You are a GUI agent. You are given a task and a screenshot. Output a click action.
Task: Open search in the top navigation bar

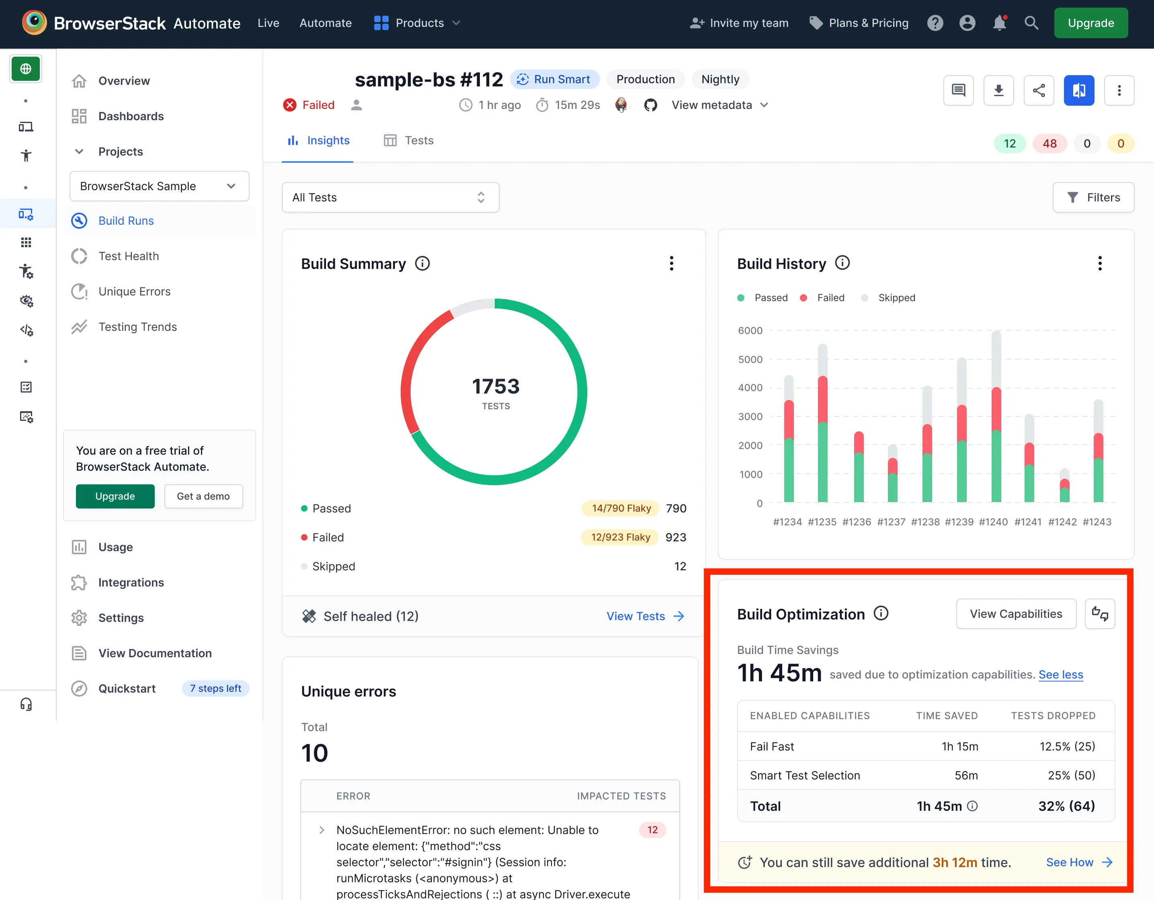click(x=1031, y=23)
